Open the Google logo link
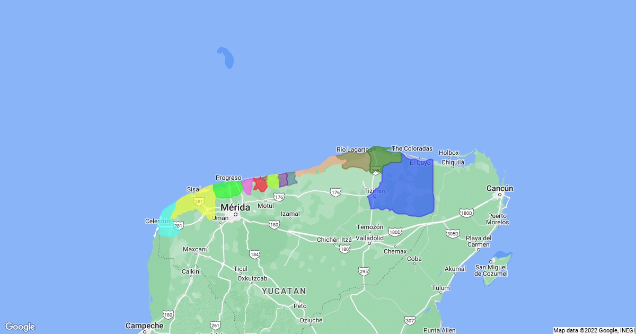This screenshot has width=636, height=334. [20, 327]
